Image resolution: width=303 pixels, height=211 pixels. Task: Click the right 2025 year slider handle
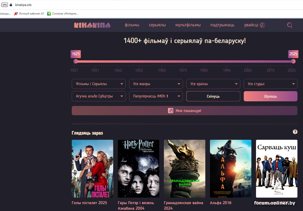tap(293, 61)
